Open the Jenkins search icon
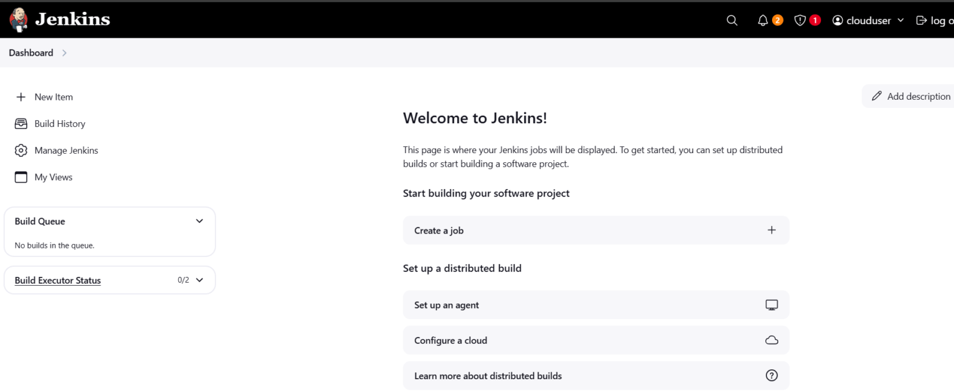Viewport: 954px width, 391px height. click(x=732, y=20)
